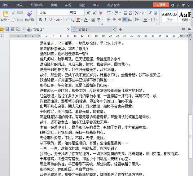Expand the quick access toolbar dropdown arrow
Viewport: 193px width, 176px height.
pyautogui.click(x=24, y=29)
